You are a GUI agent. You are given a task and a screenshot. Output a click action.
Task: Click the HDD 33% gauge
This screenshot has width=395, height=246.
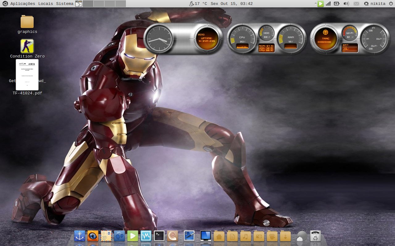point(266,33)
